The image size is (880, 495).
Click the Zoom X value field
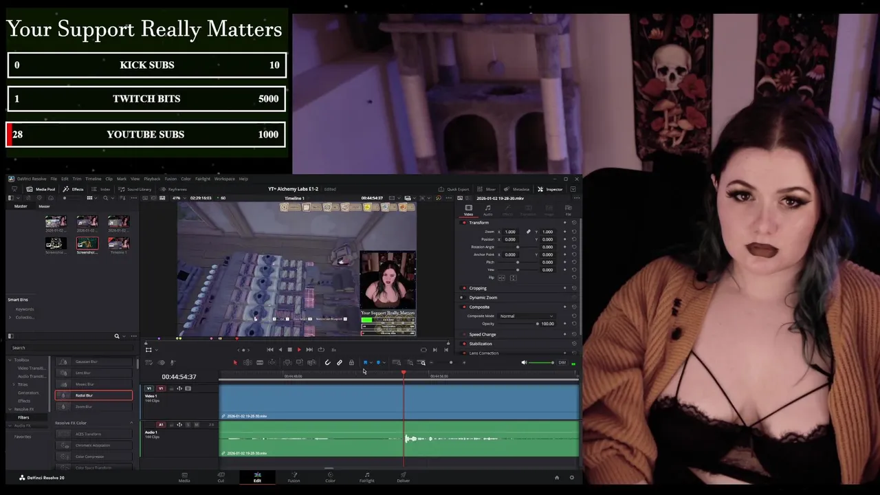pyautogui.click(x=510, y=232)
